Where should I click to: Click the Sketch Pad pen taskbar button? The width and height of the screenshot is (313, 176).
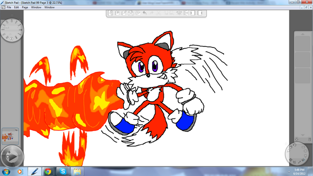pyautogui.click(x=35, y=172)
